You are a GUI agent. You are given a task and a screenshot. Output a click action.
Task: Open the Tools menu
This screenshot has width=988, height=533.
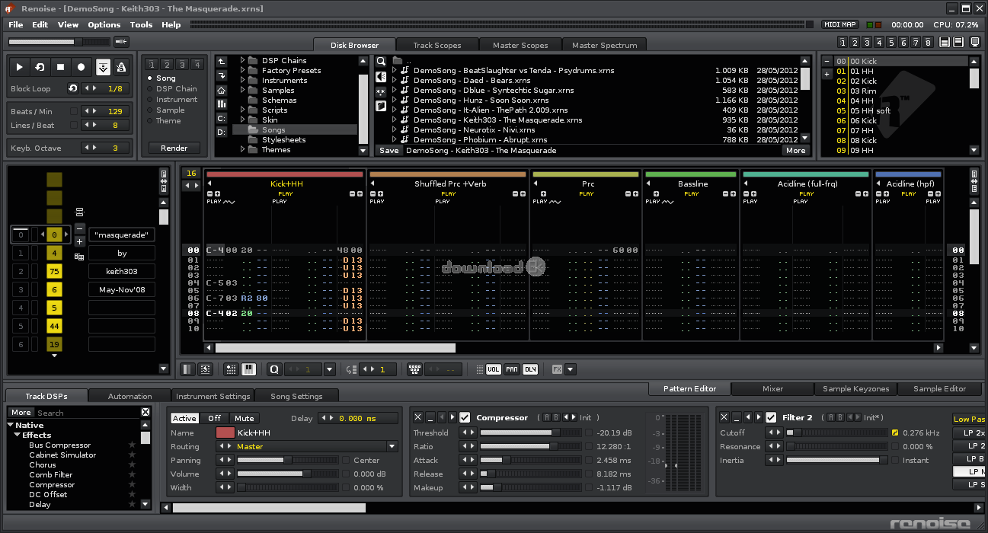coord(141,24)
